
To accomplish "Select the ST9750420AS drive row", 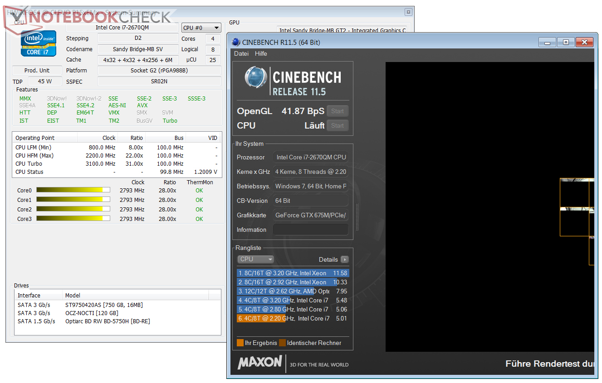I will 117,305.
